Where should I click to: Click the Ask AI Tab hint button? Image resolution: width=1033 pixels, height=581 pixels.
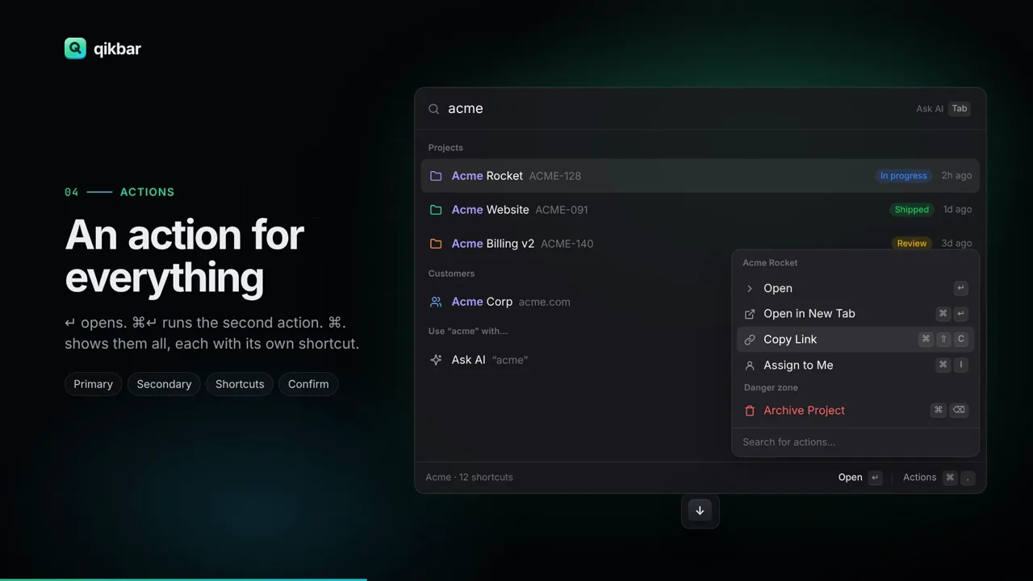(943, 109)
